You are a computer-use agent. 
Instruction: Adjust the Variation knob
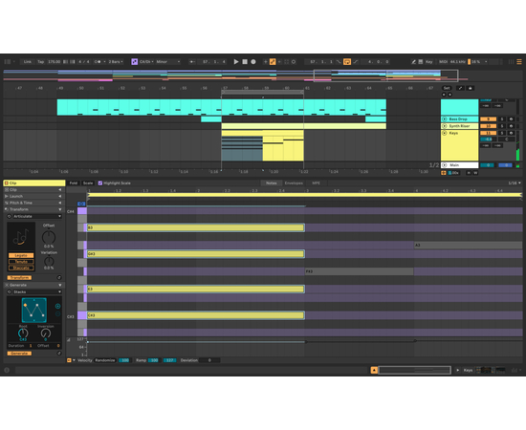[49, 261]
